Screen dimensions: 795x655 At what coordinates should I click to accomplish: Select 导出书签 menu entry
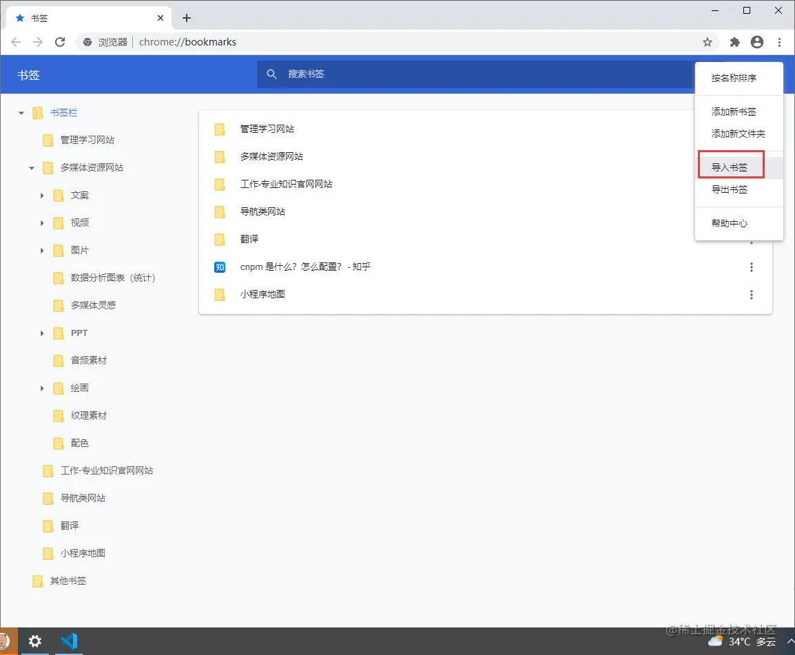(739, 189)
